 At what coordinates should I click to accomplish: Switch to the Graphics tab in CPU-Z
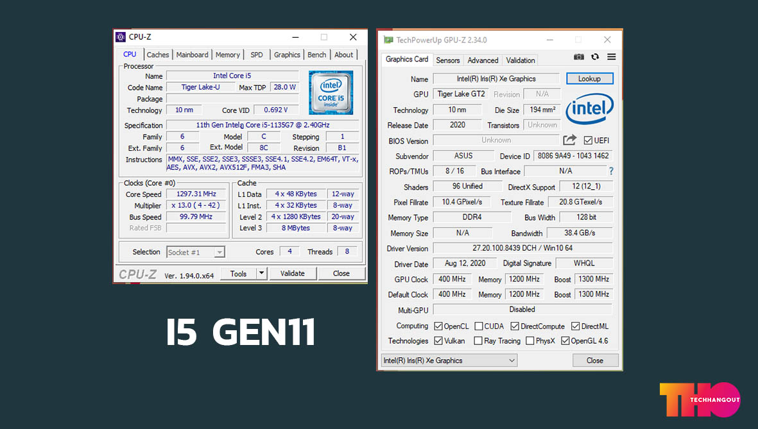point(287,55)
